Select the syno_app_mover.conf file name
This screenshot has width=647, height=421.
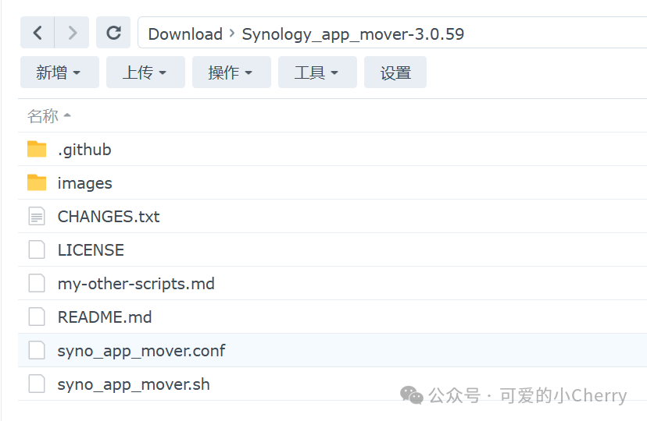click(141, 351)
